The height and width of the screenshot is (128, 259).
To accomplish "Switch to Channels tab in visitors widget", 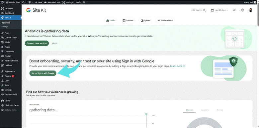I will click(x=190, y=110).
